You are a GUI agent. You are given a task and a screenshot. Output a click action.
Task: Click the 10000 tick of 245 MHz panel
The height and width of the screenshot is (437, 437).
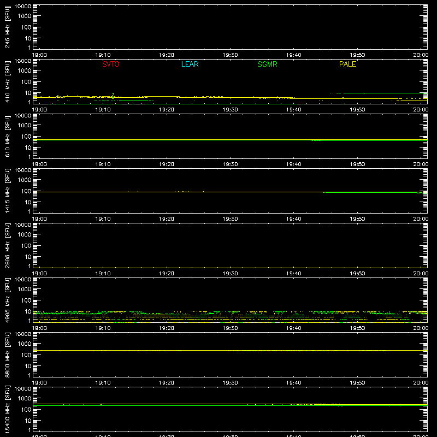click(23, 7)
